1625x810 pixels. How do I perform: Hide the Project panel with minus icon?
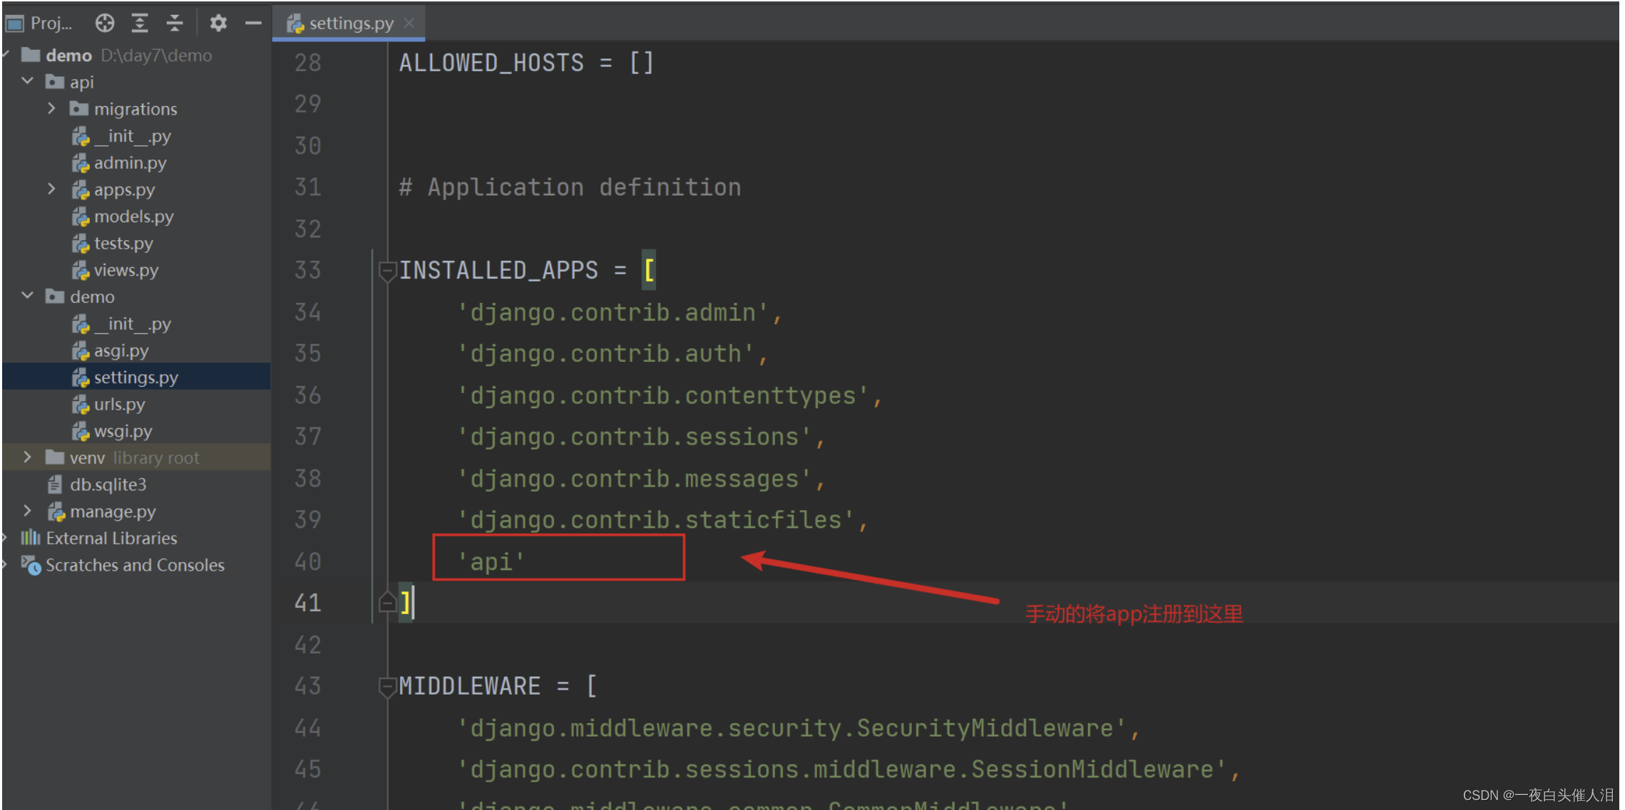[x=253, y=24]
